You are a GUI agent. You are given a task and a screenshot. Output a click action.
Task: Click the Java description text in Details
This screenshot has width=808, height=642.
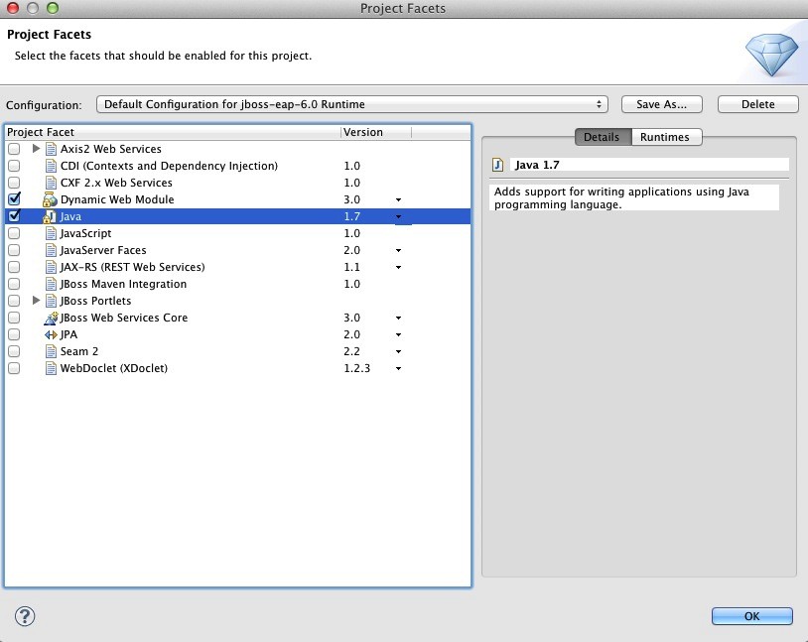621,197
